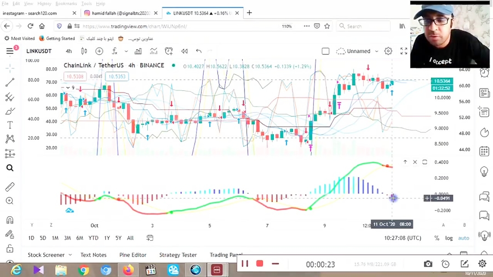Toggle magnet mode
493x277 pixels.
(10, 220)
